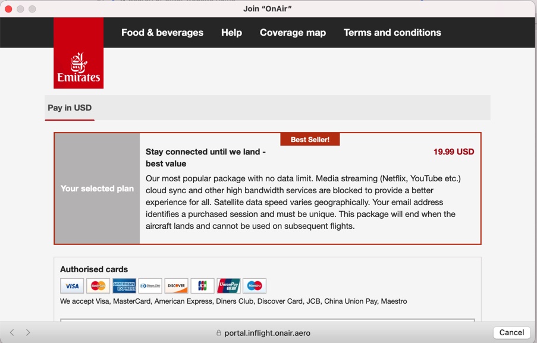The width and height of the screenshot is (537, 343).
Task: Click the UnionPay card icon
Action: (x=228, y=286)
